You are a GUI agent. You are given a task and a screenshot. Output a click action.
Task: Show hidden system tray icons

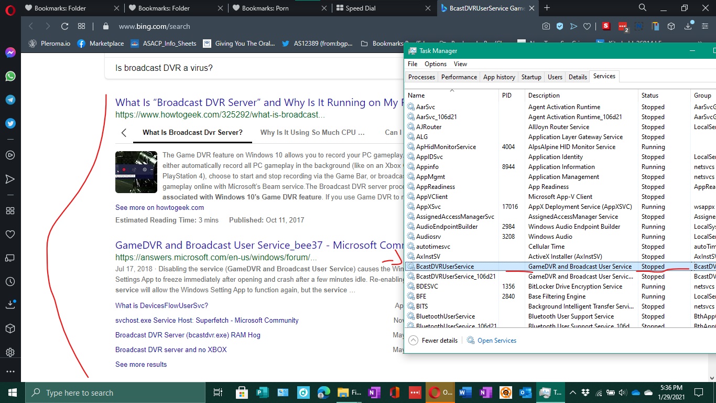click(x=572, y=393)
